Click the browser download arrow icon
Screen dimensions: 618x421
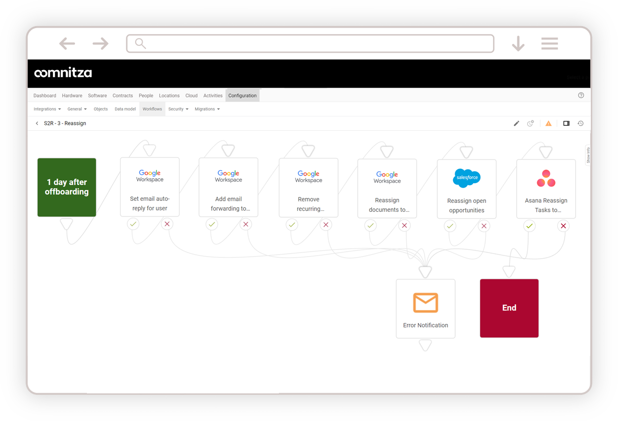pos(518,43)
